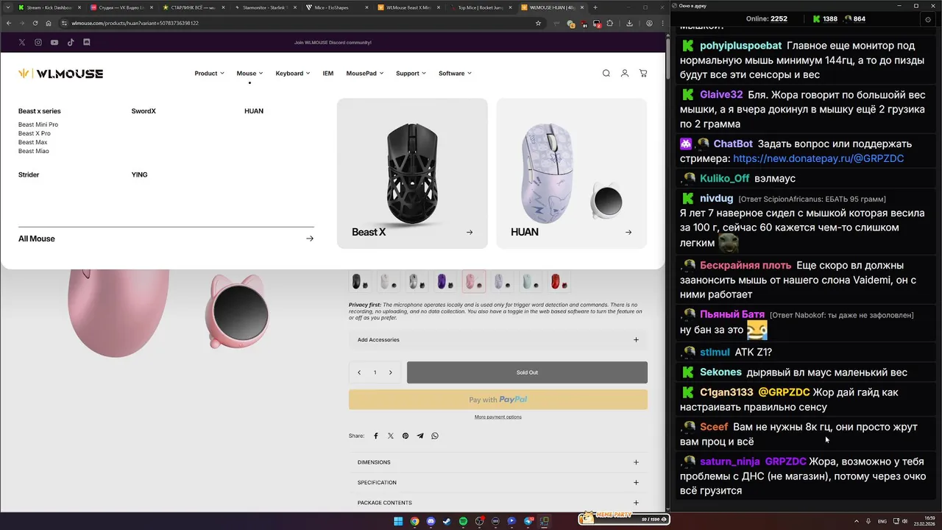Share product on X
The image size is (942, 530).
click(x=391, y=436)
